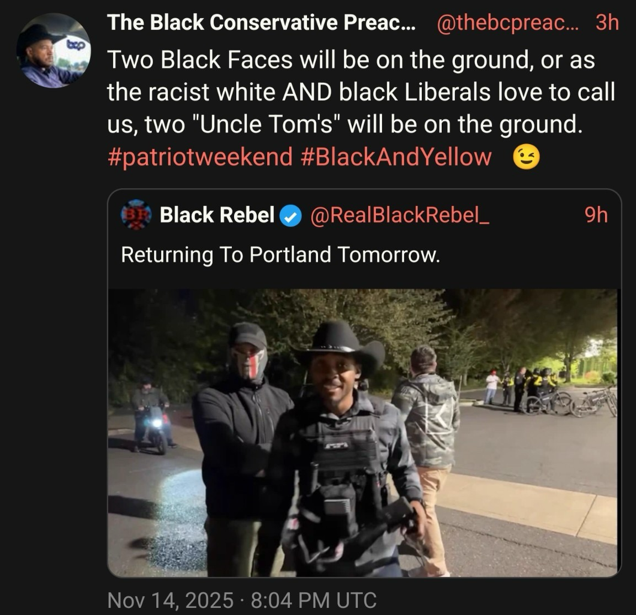Click the "Returning To Portland Tomorrow." text

click(x=280, y=255)
